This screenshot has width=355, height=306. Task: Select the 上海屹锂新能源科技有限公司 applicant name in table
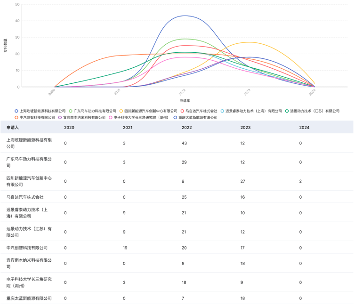click(29, 143)
